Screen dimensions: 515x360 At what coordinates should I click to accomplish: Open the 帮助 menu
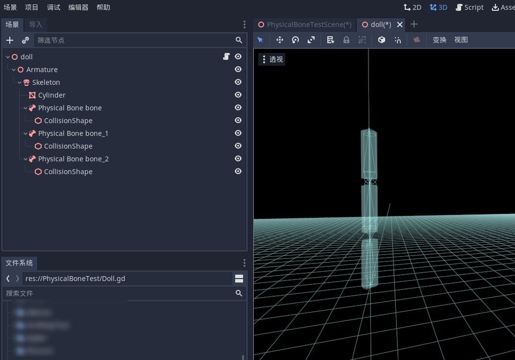pos(103,7)
